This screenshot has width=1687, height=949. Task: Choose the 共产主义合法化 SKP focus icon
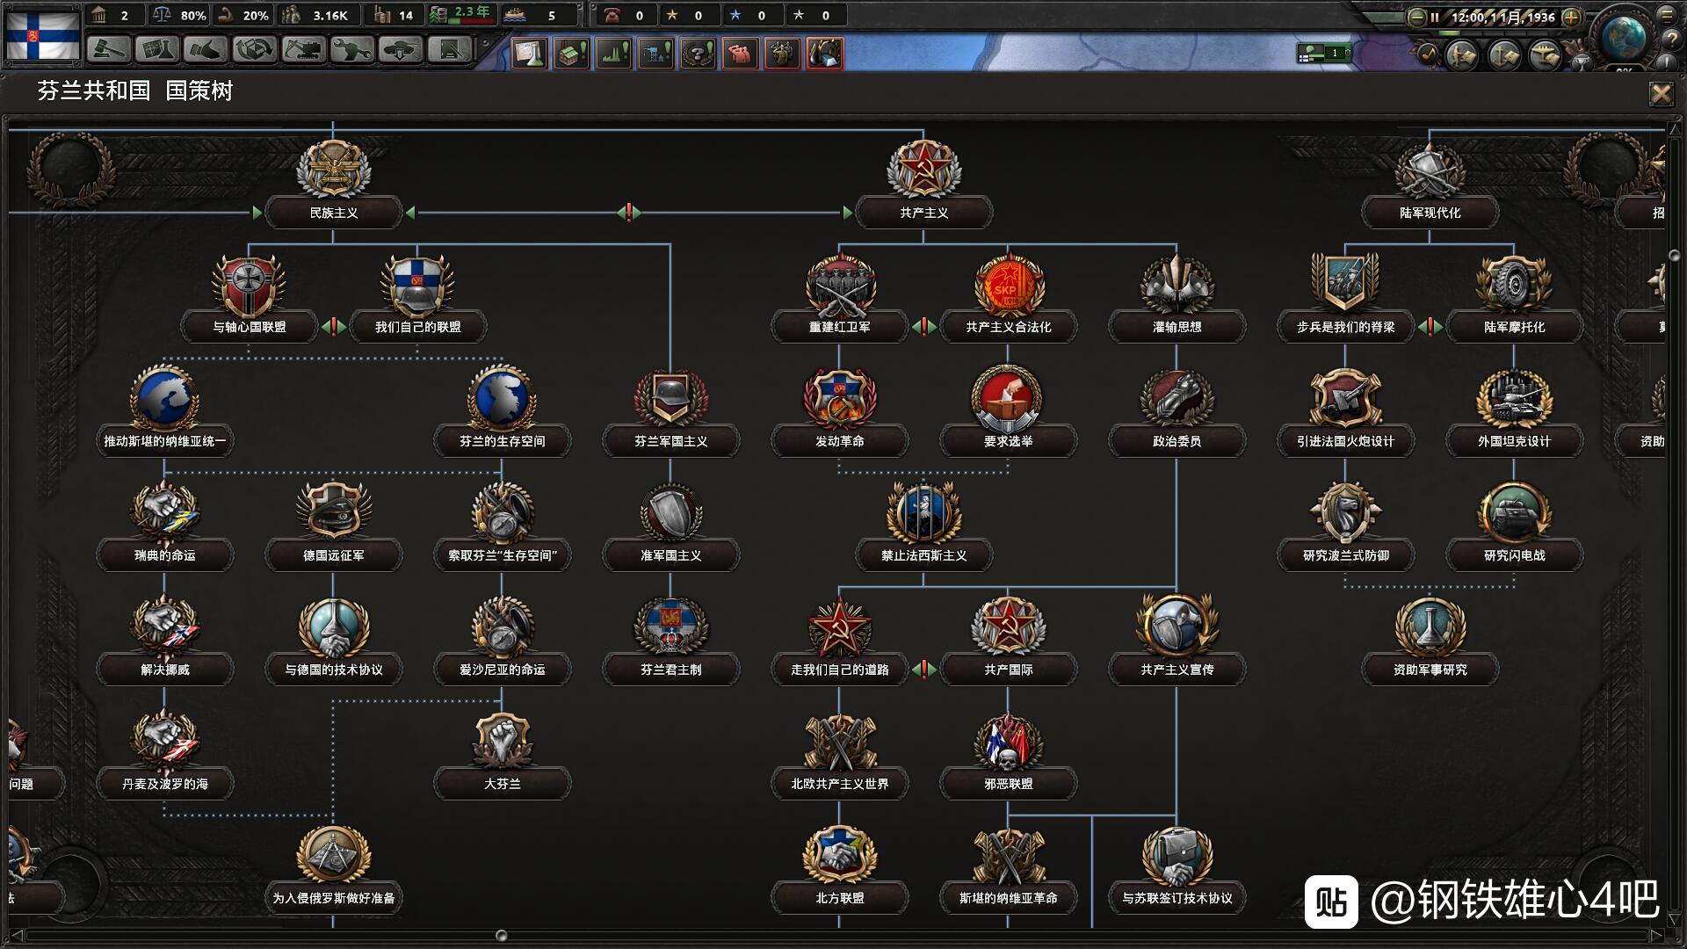1008,285
